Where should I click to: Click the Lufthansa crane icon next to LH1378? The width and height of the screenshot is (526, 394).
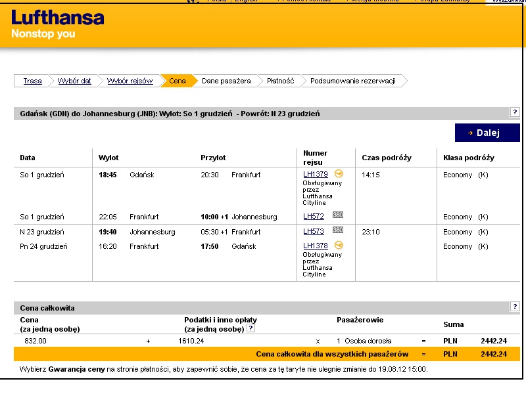339,245
